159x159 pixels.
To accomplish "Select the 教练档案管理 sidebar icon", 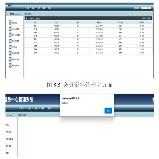I will (10, 60).
